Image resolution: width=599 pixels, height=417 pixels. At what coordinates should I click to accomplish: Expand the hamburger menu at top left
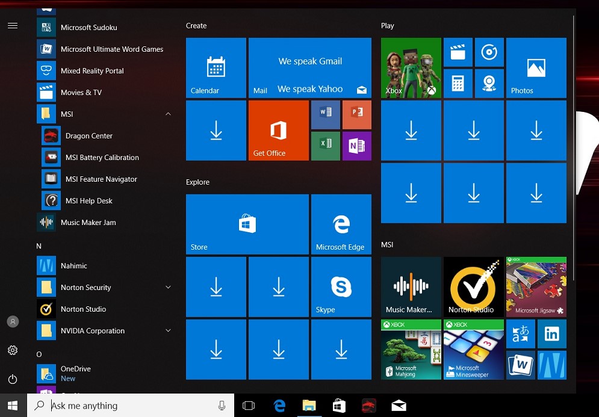[x=13, y=26]
